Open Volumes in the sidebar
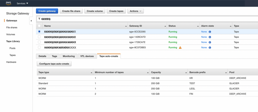Viewport: 258px width, 112px height. 11,34
